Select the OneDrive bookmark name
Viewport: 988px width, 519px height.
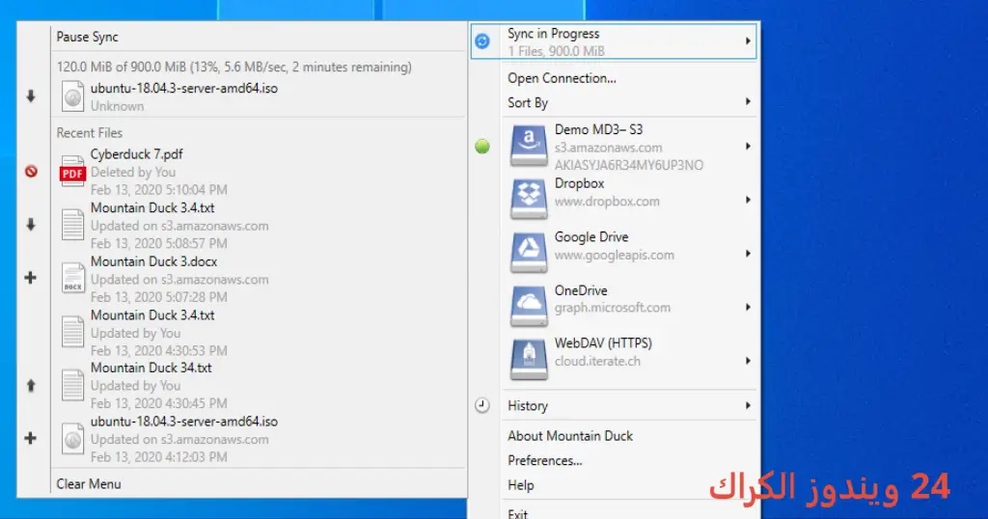coord(581,290)
